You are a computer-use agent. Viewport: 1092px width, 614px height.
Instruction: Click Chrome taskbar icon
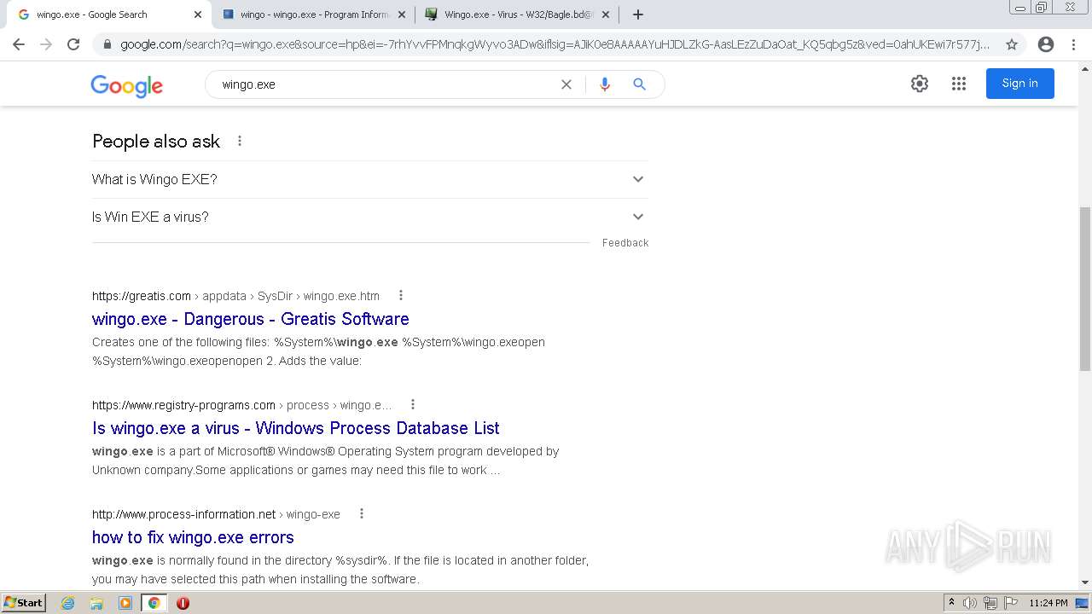(154, 603)
